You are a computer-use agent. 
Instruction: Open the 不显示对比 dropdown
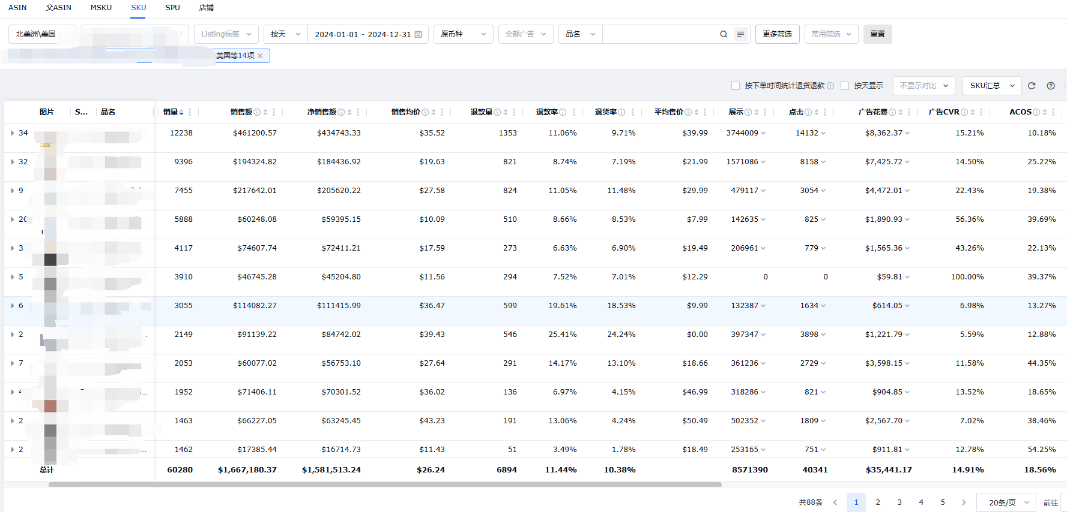tap(923, 86)
